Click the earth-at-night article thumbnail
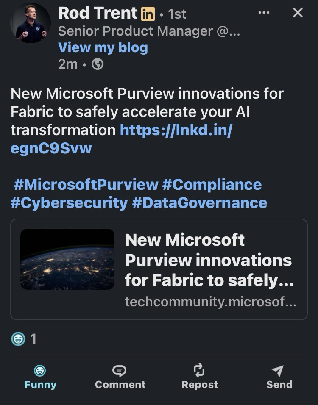The image size is (318, 405). point(67,259)
